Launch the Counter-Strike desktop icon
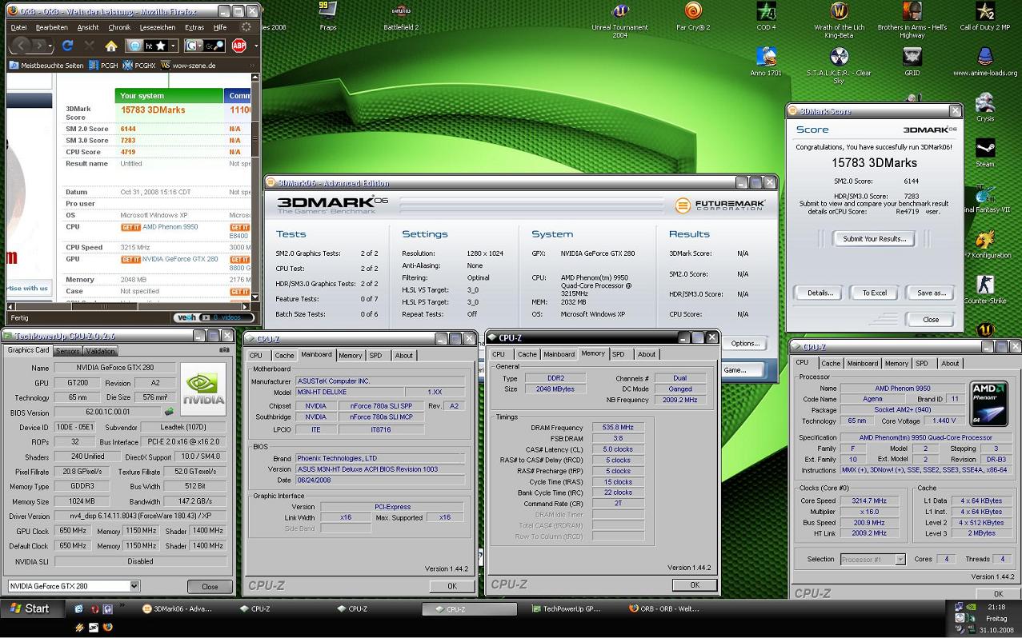Screen dimensions: 1022x638 pyautogui.click(x=985, y=289)
